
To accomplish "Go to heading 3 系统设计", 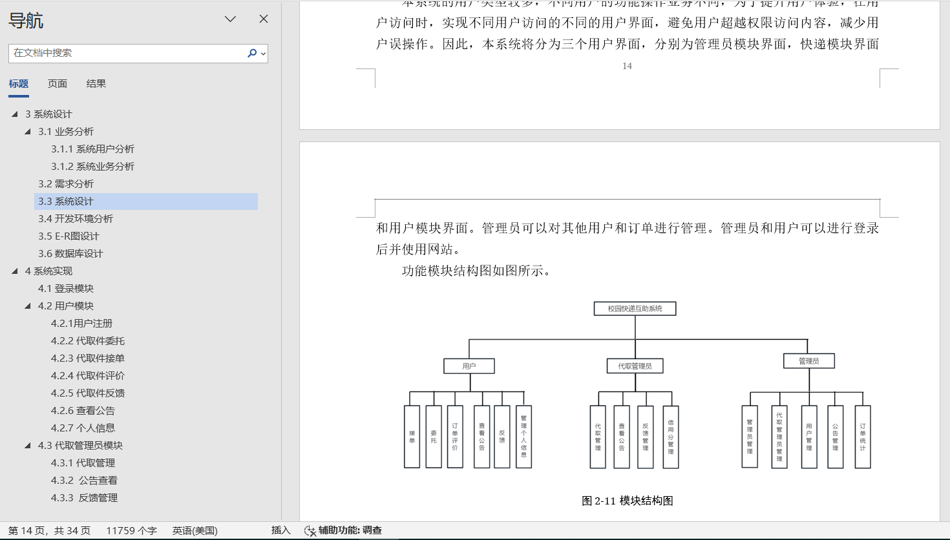I will (x=48, y=114).
